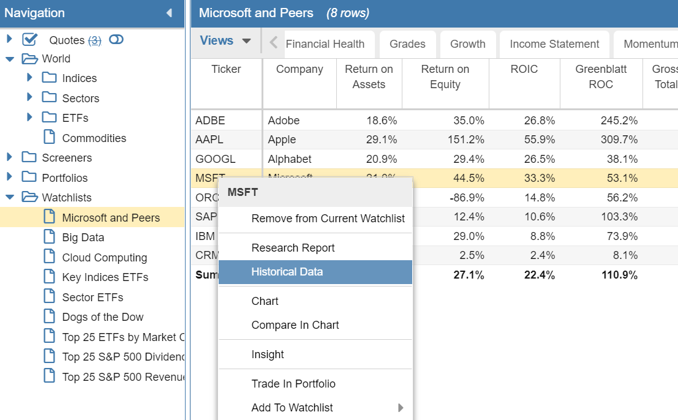Screen dimensions: 678x420
Task: Select Historical Data menu entry
Action: 315,272
